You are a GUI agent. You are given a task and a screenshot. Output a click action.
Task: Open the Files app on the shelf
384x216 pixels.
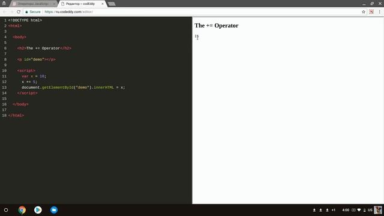pos(54,210)
